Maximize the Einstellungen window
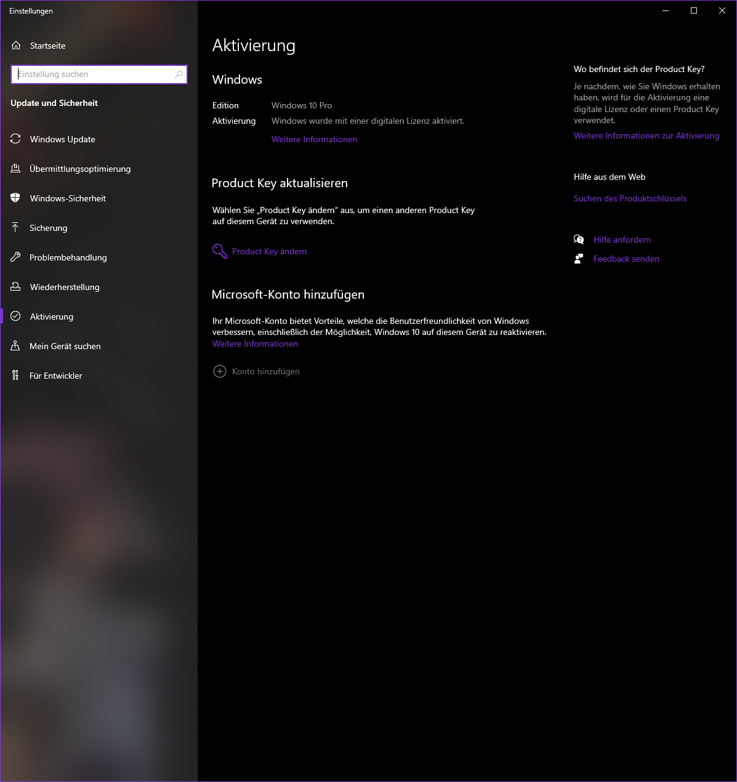737x782 pixels. point(694,10)
